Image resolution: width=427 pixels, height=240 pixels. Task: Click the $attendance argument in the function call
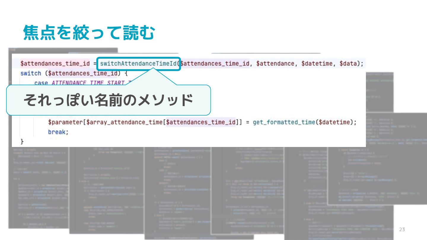point(275,64)
